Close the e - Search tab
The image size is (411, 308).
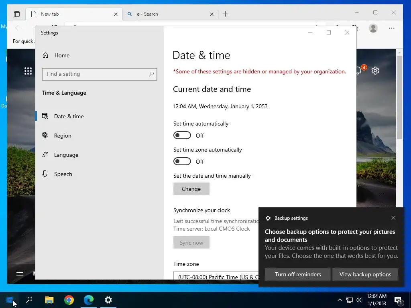click(212, 14)
